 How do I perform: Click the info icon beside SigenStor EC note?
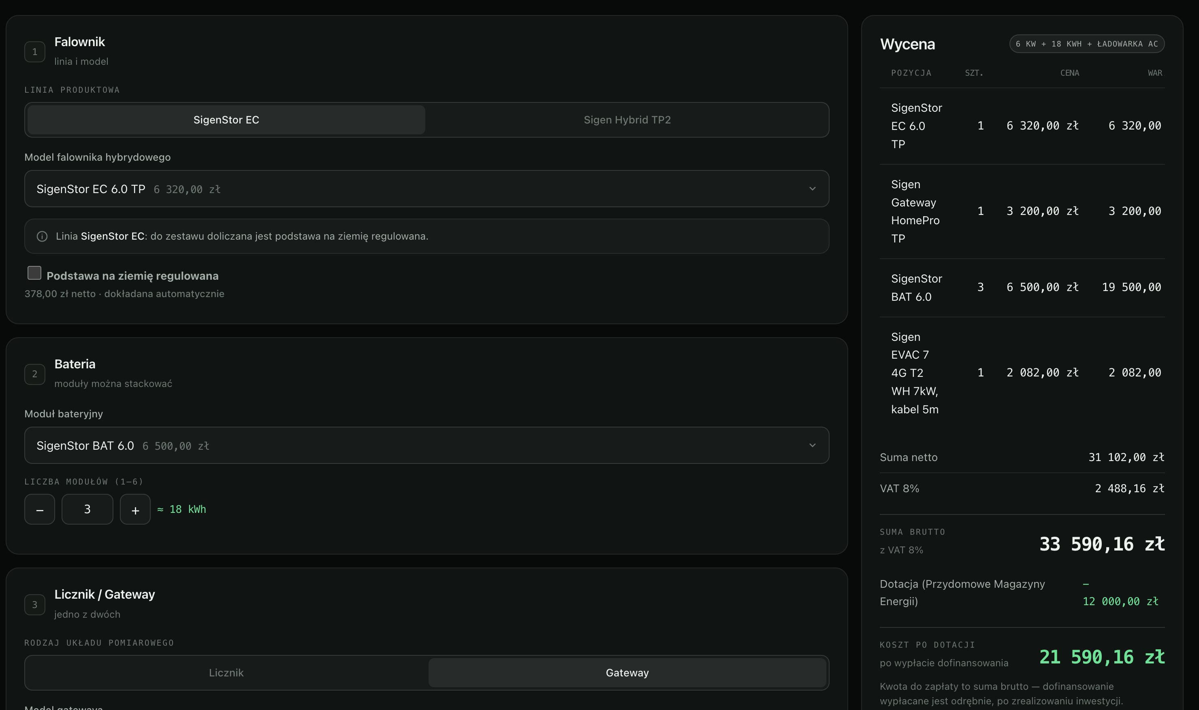pyautogui.click(x=42, y=236)
